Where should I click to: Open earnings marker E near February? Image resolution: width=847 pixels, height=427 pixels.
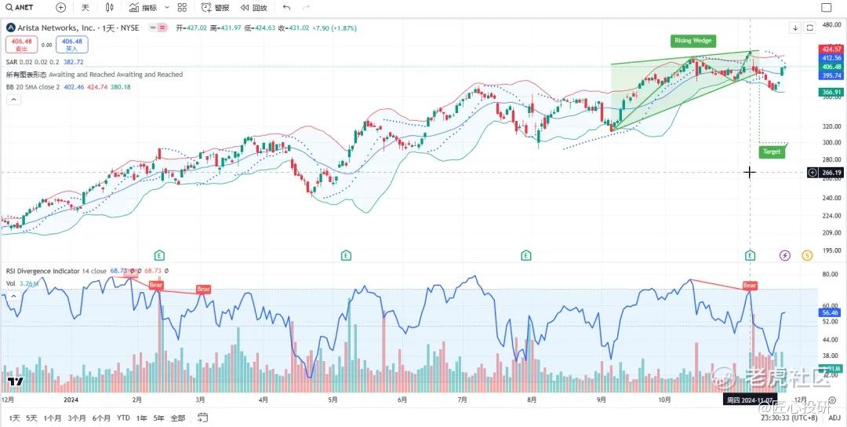[159, 255]
